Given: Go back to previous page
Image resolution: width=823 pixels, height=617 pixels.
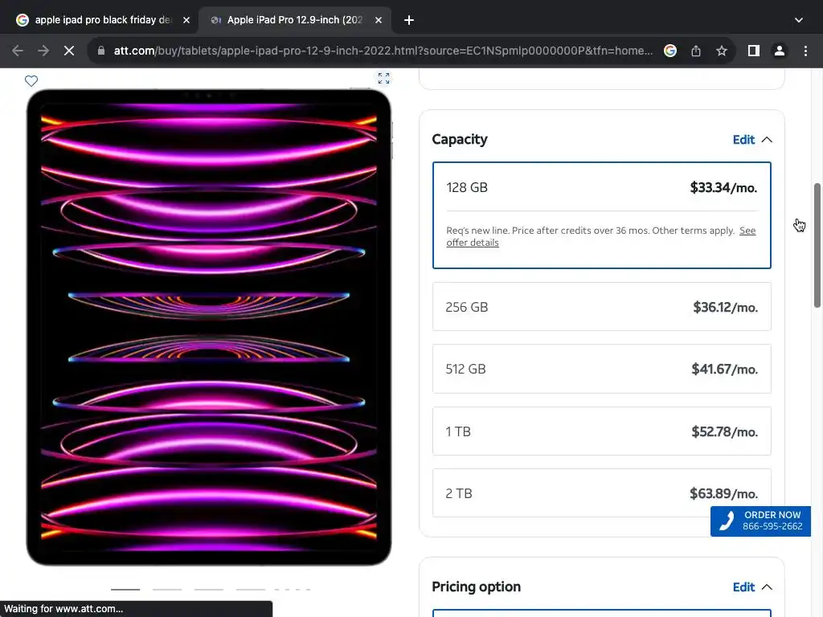Looking at the screenshot, I should (18, 51).
